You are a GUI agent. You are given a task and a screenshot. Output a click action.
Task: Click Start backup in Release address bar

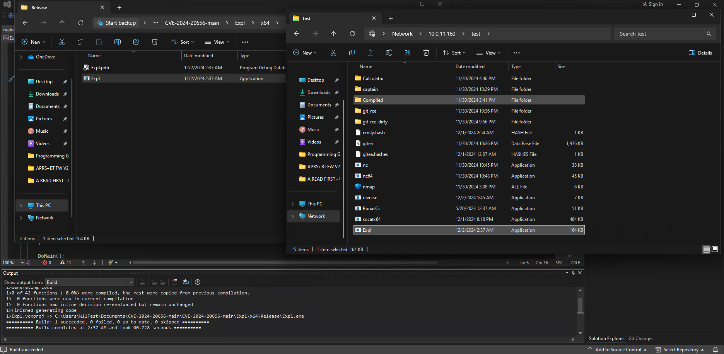[116, 23]
